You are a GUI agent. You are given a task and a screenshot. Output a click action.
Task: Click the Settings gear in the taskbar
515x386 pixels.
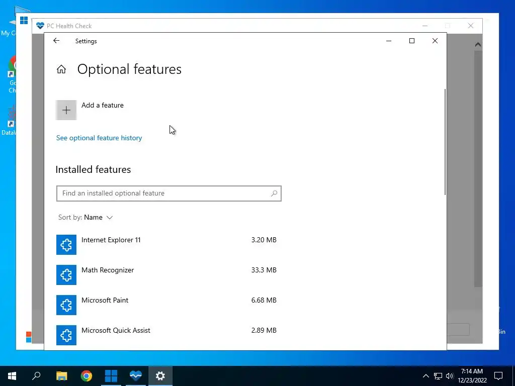(x=160, y=376)
